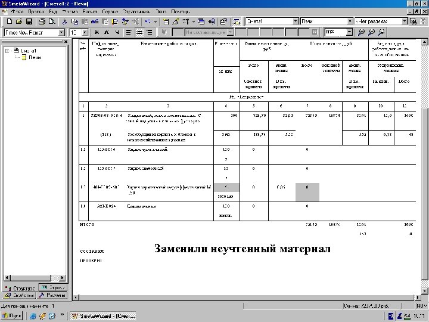Open print preview from the toolbar
Screen dimensions: 429x322
click(52, 21)
